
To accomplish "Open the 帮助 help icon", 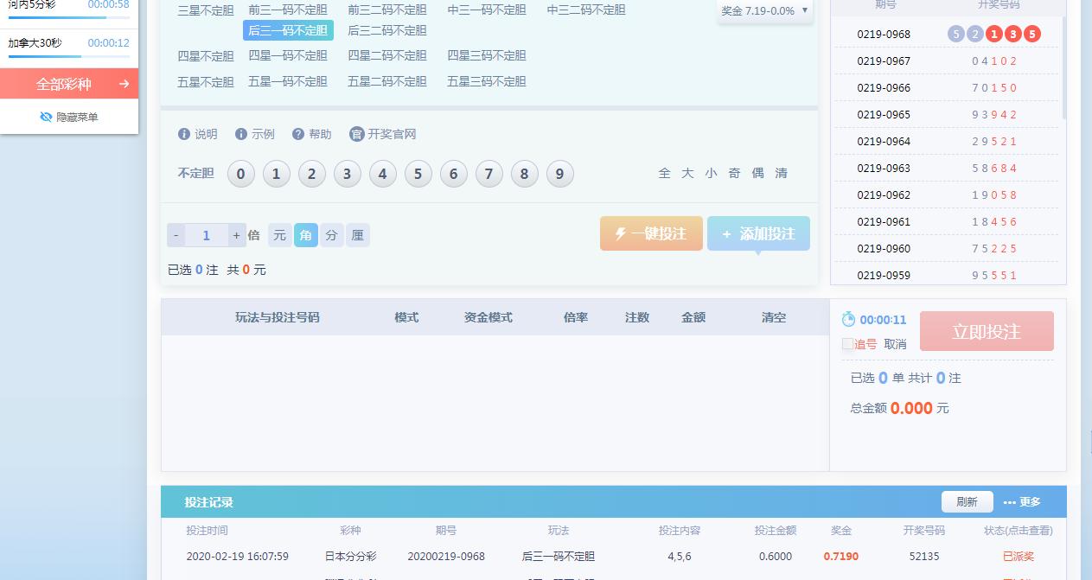I will coord(298,134).
